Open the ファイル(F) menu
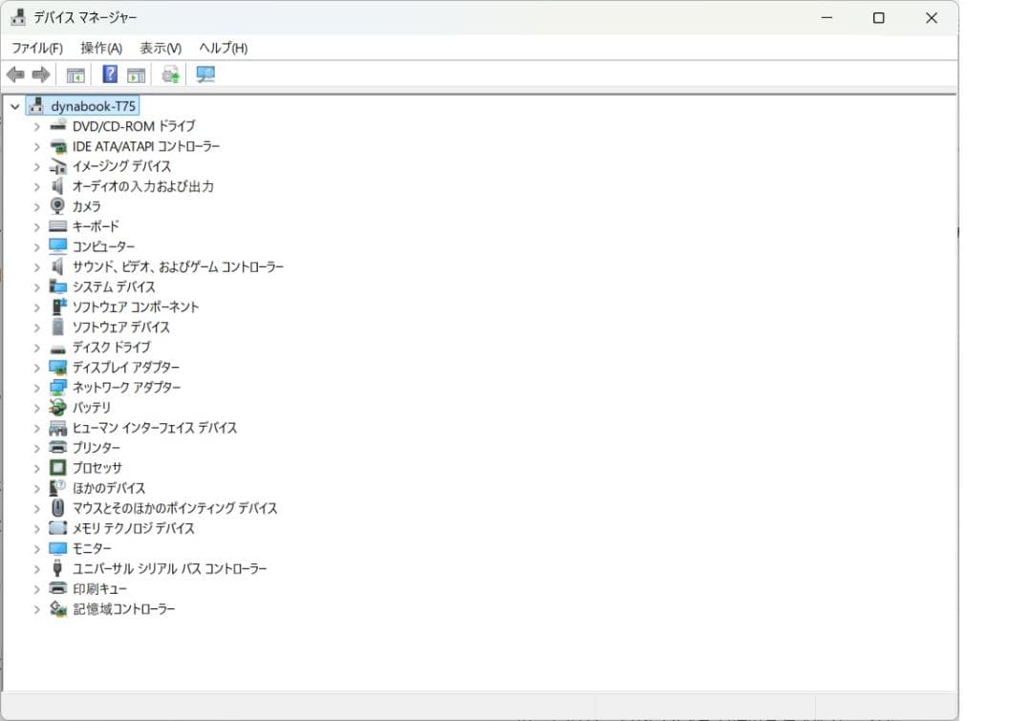The height and width of the screenshot is (721, 1032). pyautogui.click(x=36, y=48)
